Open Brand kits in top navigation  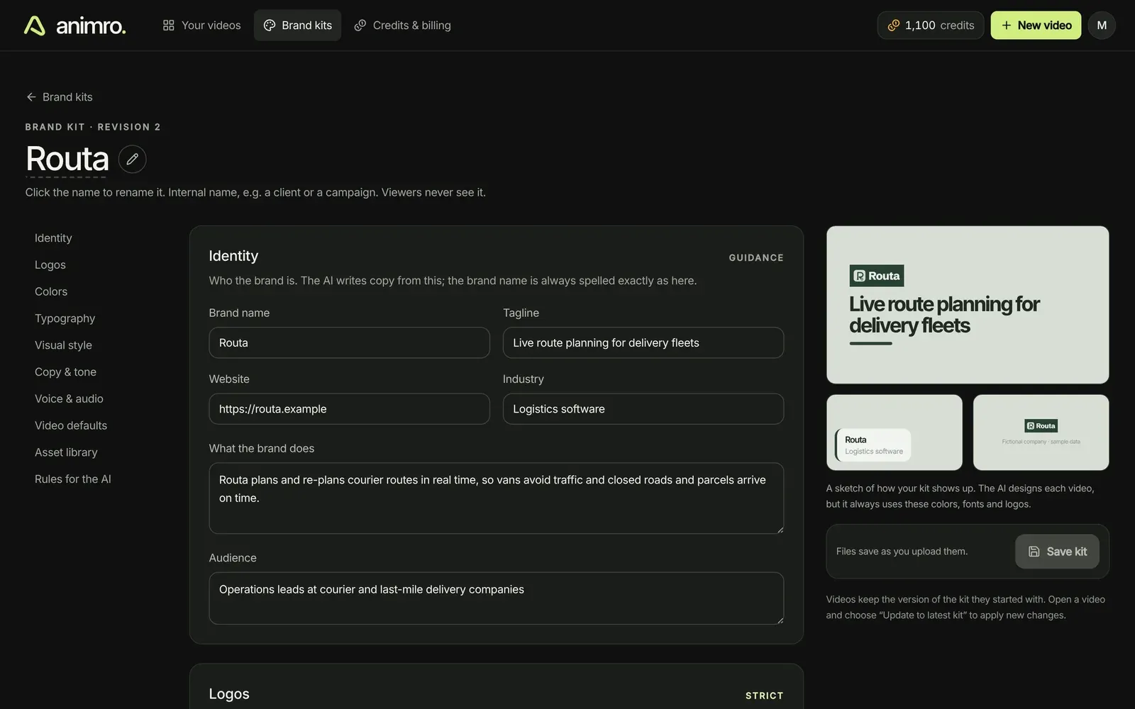tap(298, 26)
